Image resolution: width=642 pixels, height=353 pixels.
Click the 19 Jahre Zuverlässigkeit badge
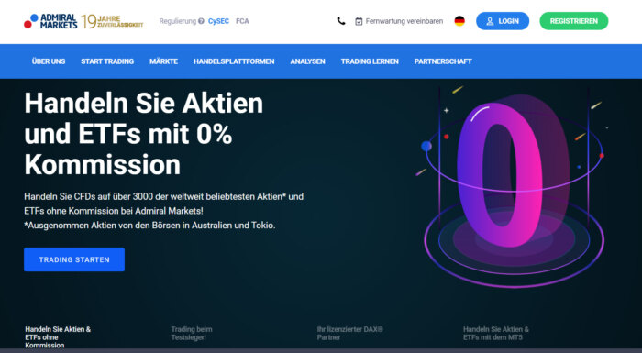pos(112,21)
